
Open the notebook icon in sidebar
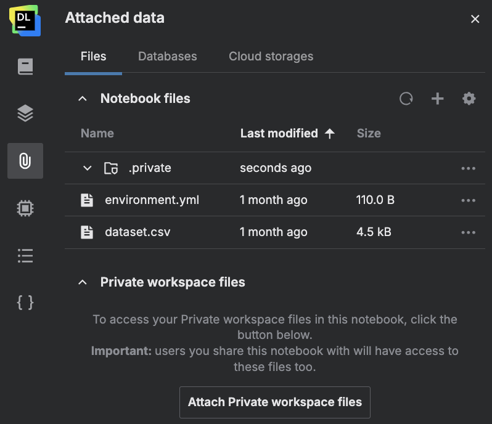pos(25,67)
